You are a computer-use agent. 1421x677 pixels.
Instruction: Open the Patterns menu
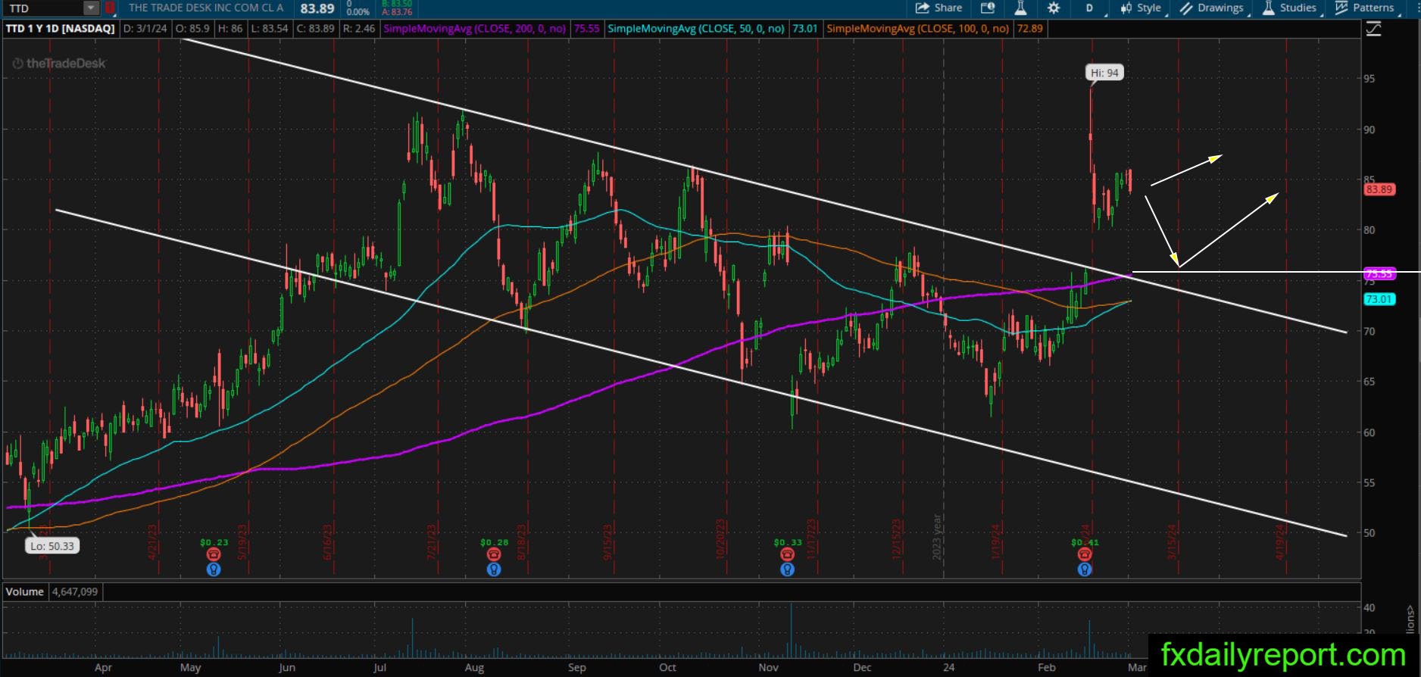1364,8
